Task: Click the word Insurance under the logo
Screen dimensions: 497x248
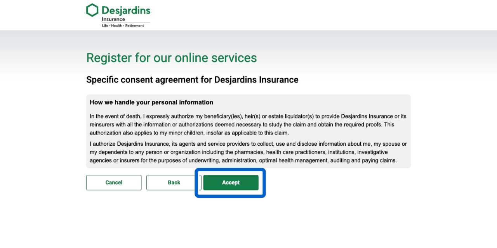Action: 113,19
